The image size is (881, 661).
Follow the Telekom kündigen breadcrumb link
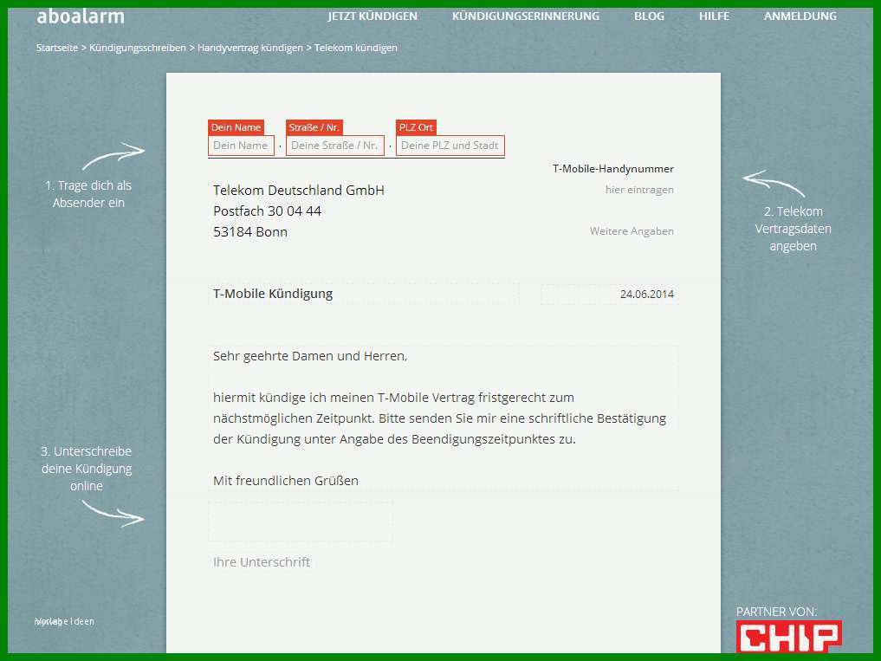[356, 48]
